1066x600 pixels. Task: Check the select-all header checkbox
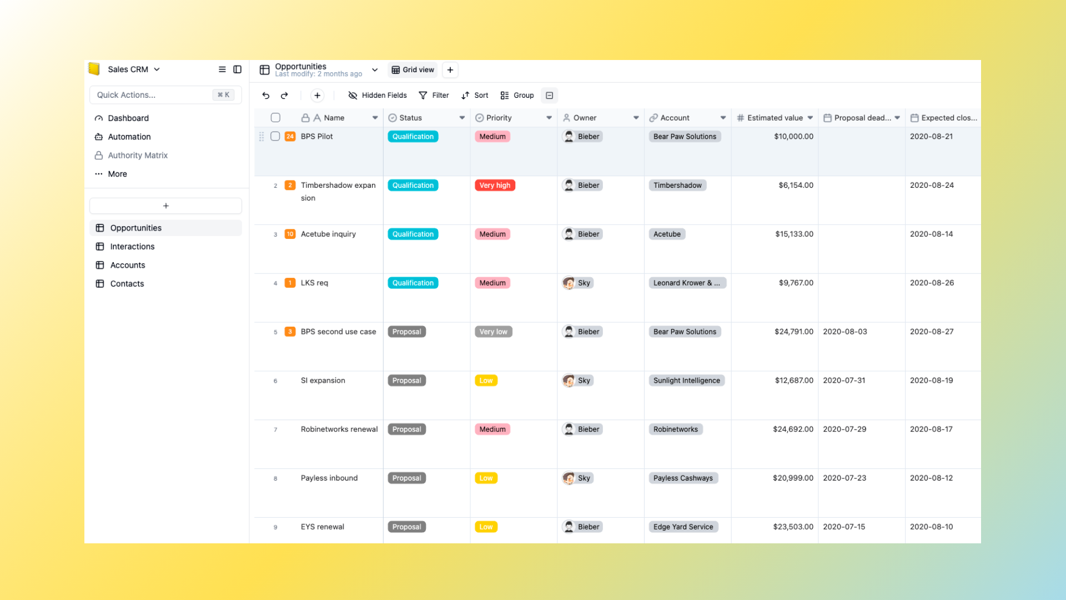tap(275, 118)
